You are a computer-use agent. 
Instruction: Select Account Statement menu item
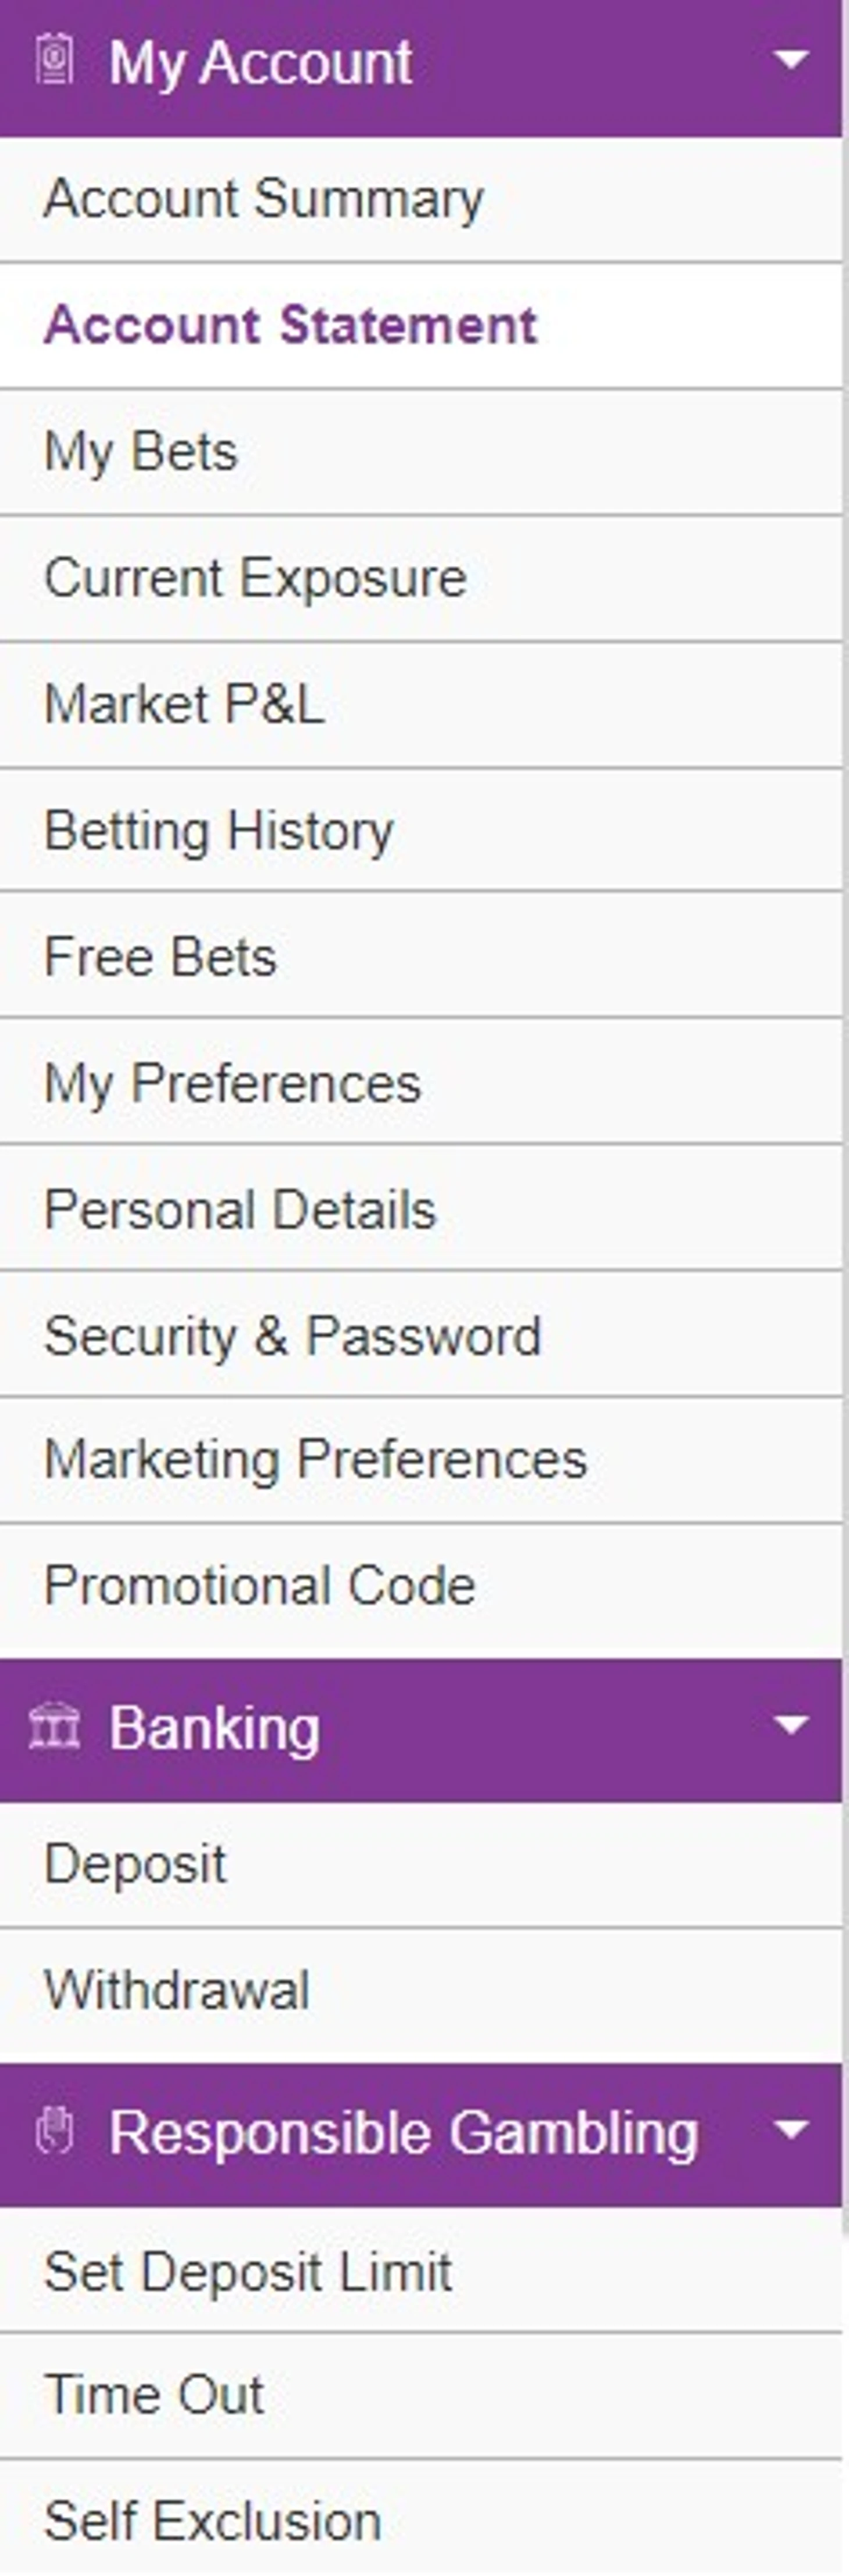click(421, 326)
